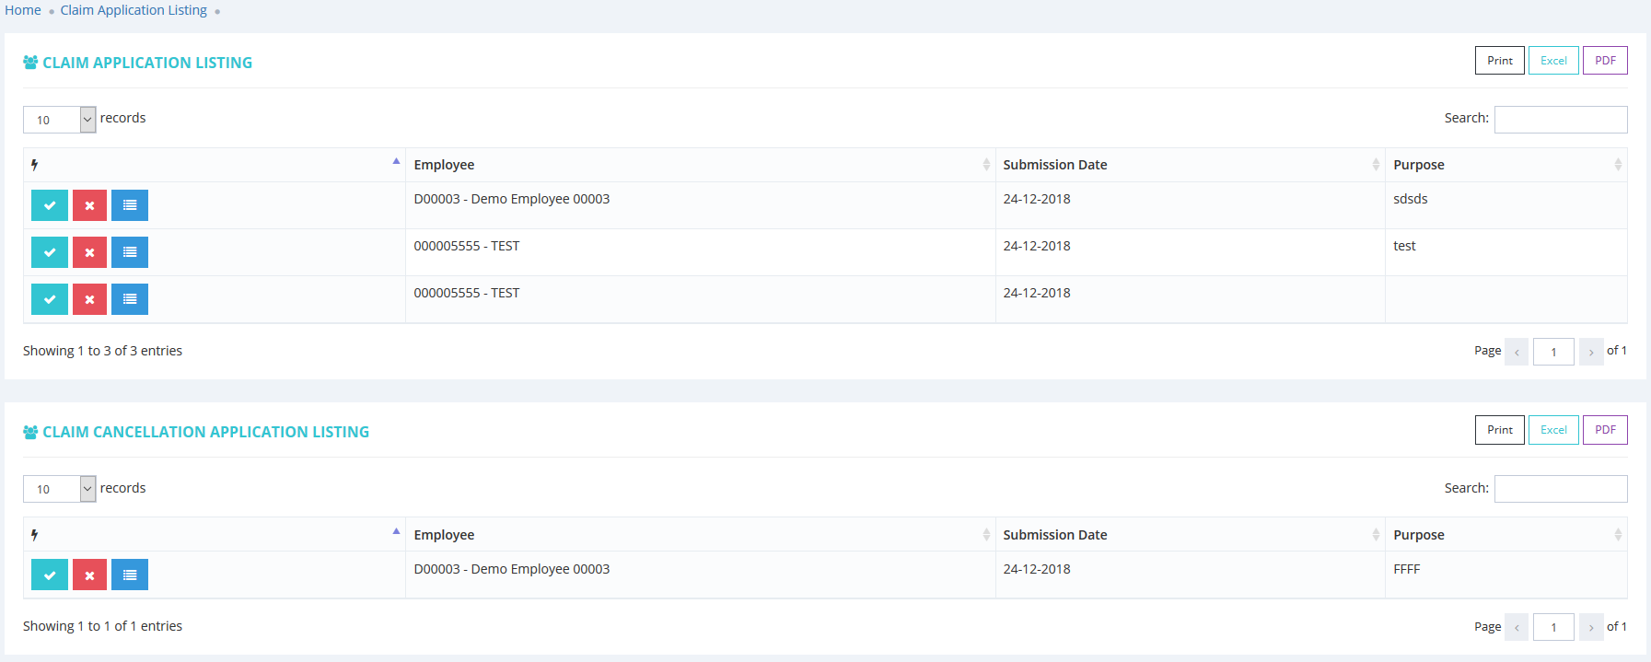Export Claim Application Listing to Excel
Screen dimensions: 1651x662
coord(1553,61)
